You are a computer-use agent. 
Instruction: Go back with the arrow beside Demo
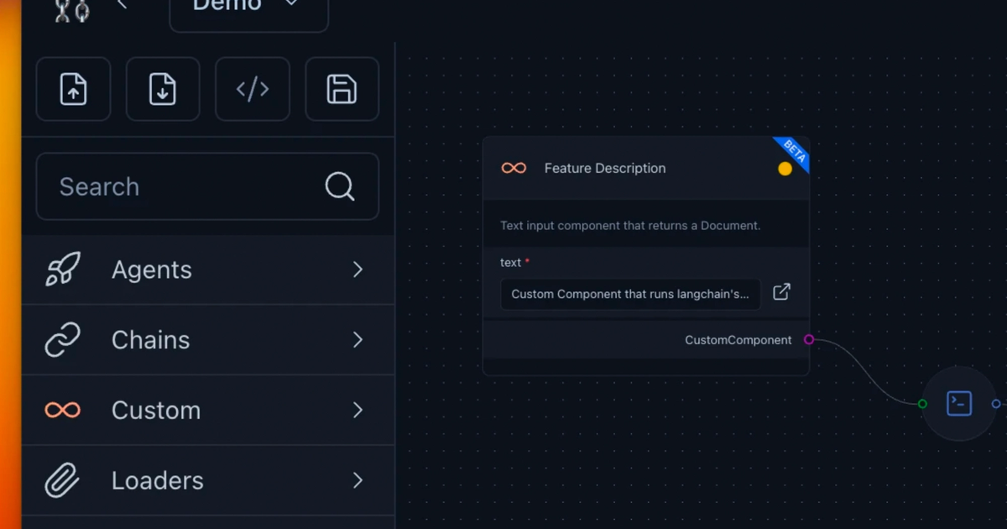(x=123, y=5)
